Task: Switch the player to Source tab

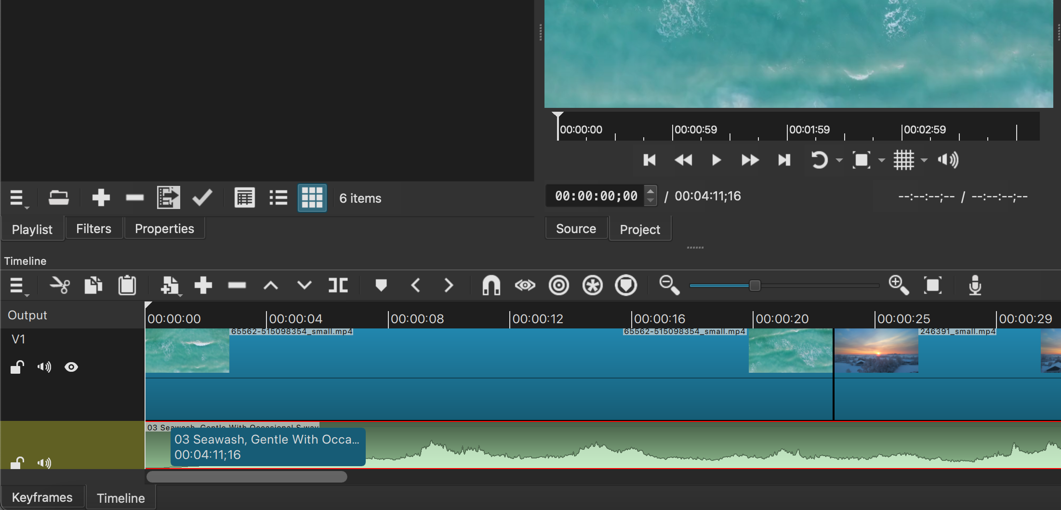Action: (576, 229)
